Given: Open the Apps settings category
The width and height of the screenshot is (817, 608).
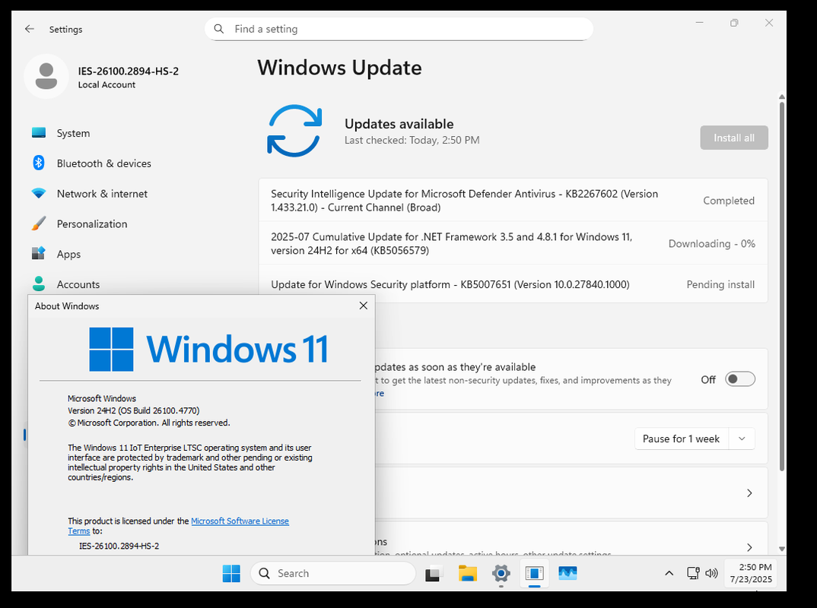Looking at the screenshot, I should click(x=68, y=254).
